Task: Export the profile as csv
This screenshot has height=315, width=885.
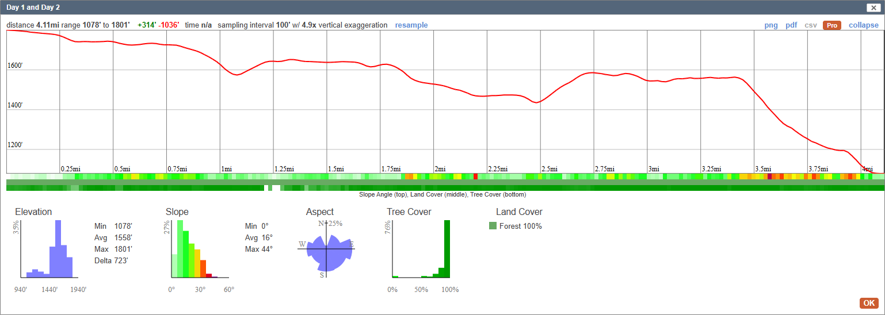Action: tap(811, 25)
